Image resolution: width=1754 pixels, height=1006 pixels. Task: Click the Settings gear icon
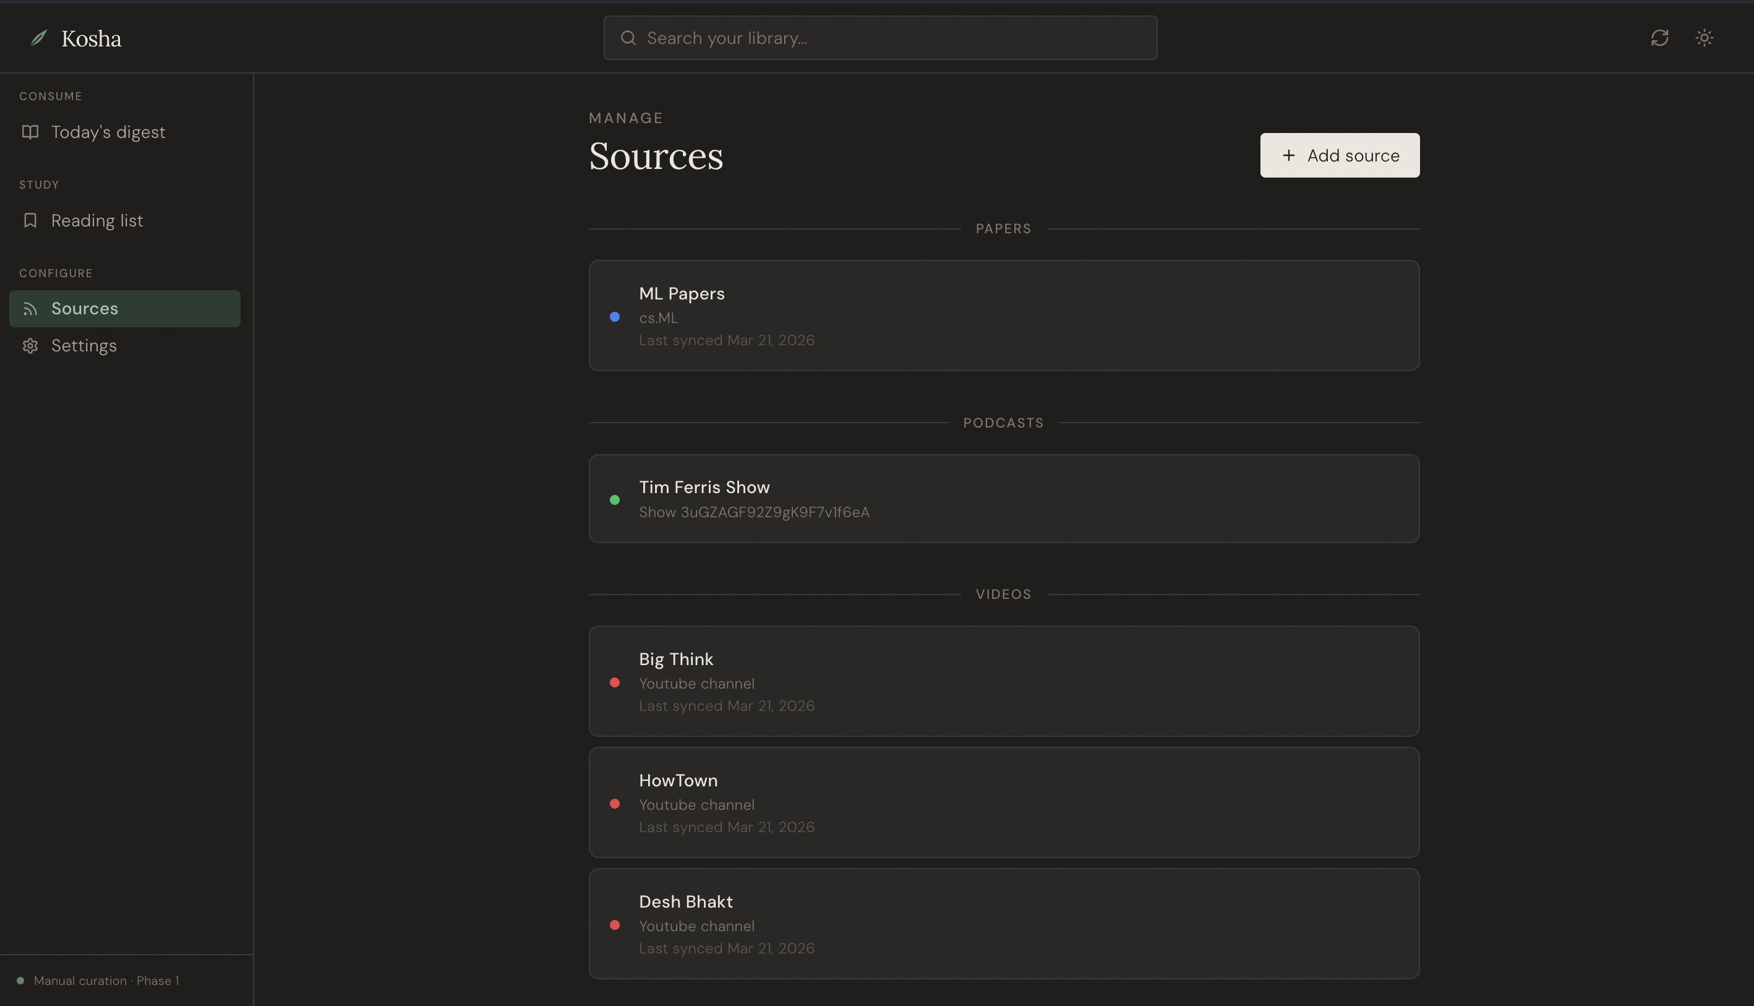[x=30, y=345]
